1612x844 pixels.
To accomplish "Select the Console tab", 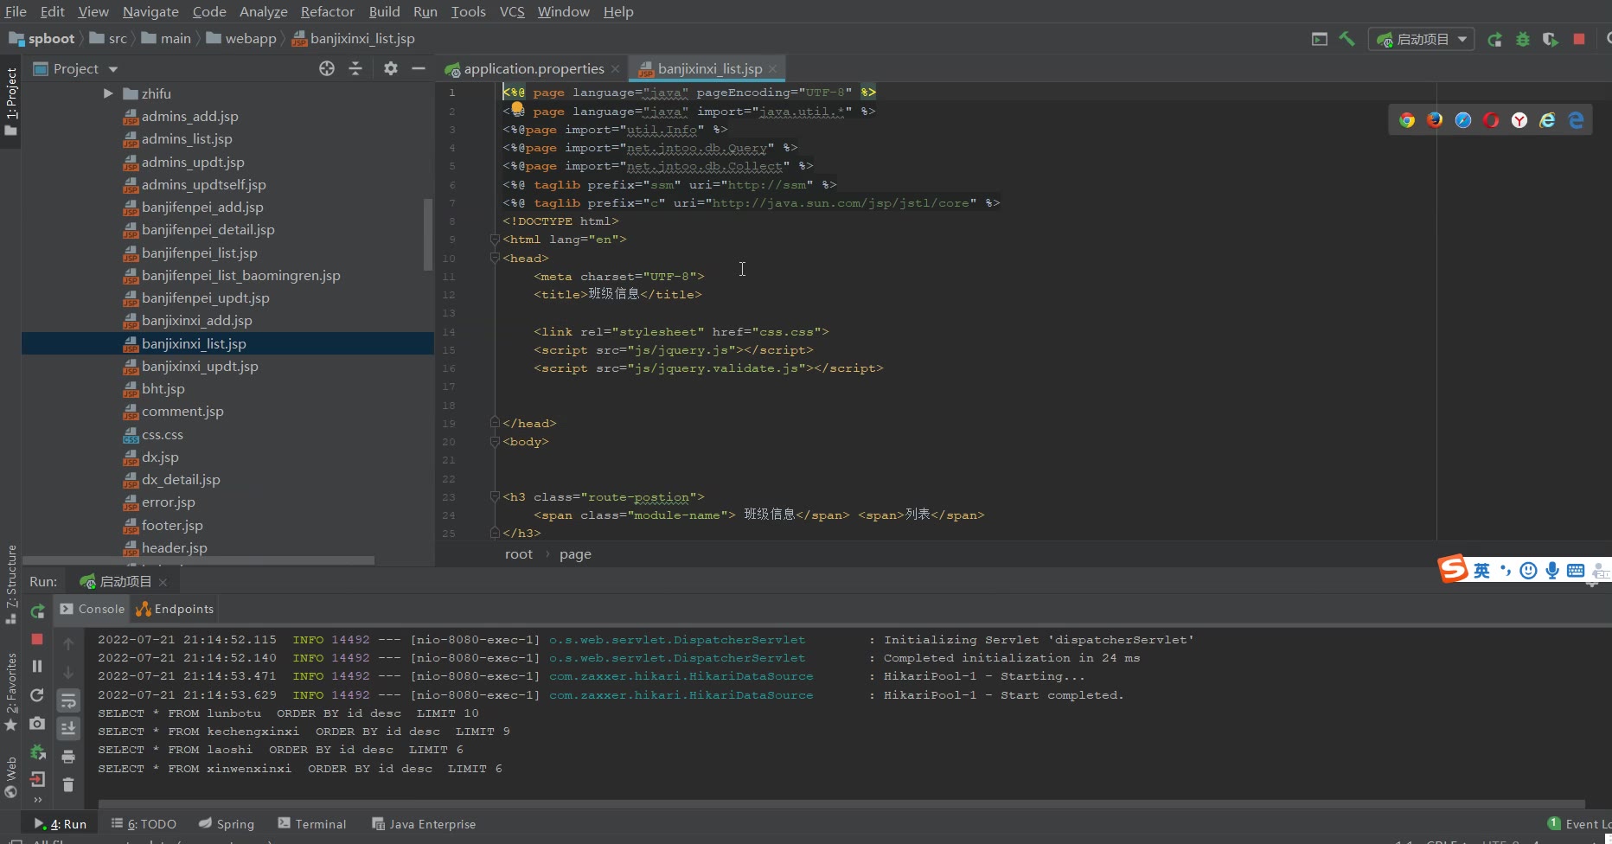I will pyautogui.click(x=93, y=609).
